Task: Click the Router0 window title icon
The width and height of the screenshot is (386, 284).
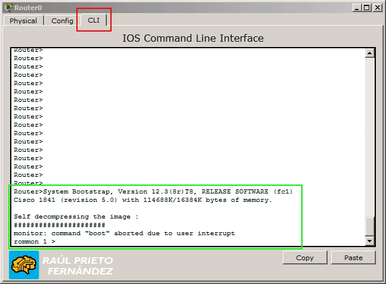Action: [8, 7]
